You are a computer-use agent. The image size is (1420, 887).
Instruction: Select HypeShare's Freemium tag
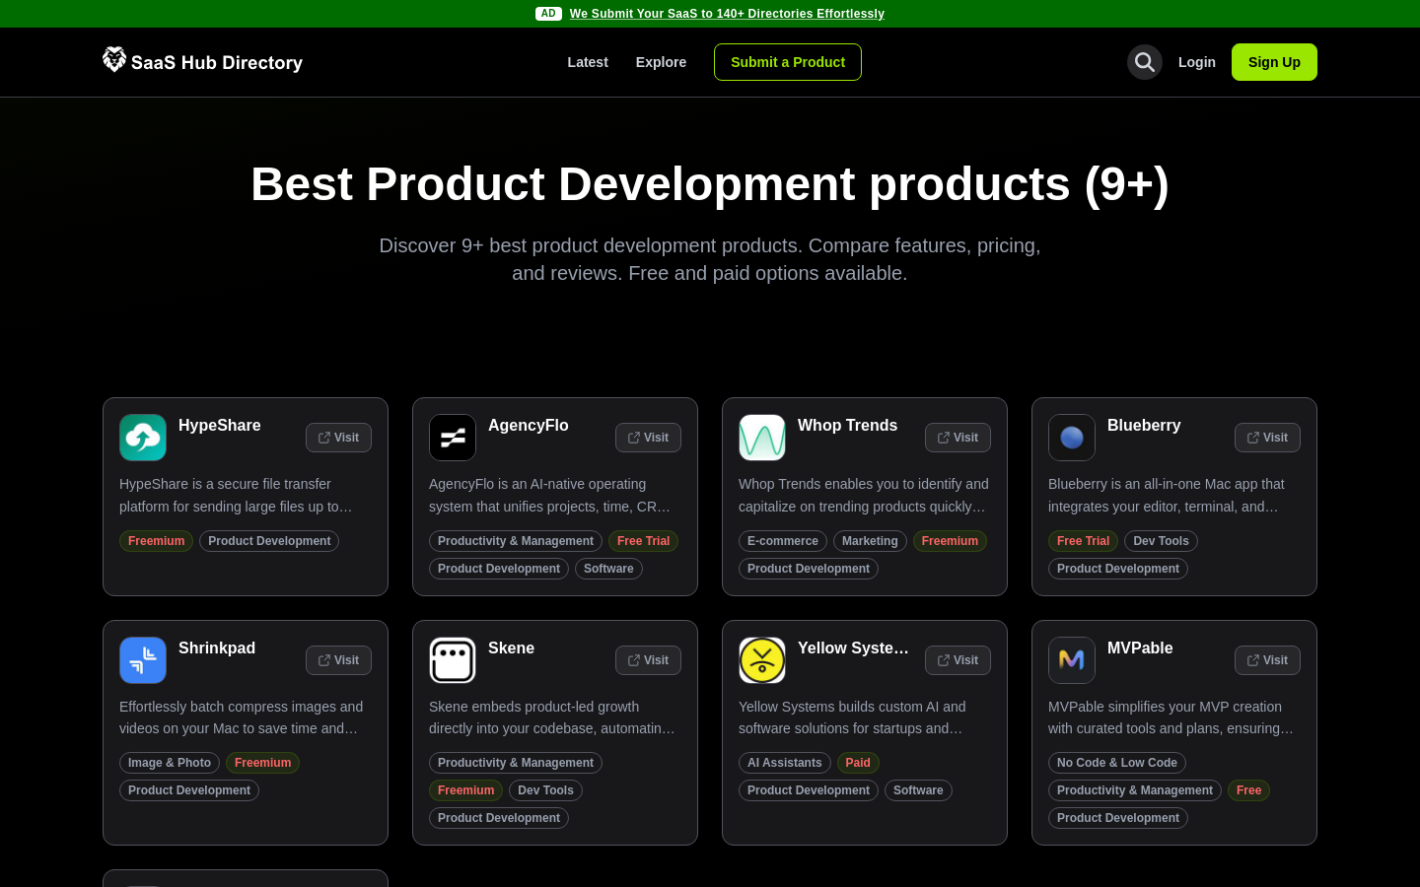click(157, 541)
